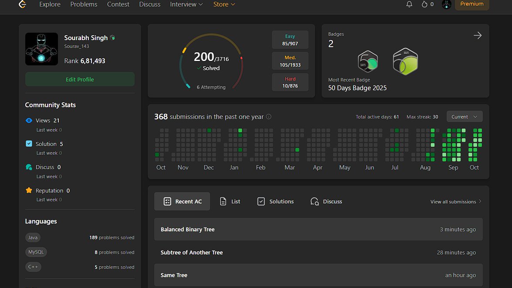Click '28 minutes ago' timestamp

(x=456, y=252)
